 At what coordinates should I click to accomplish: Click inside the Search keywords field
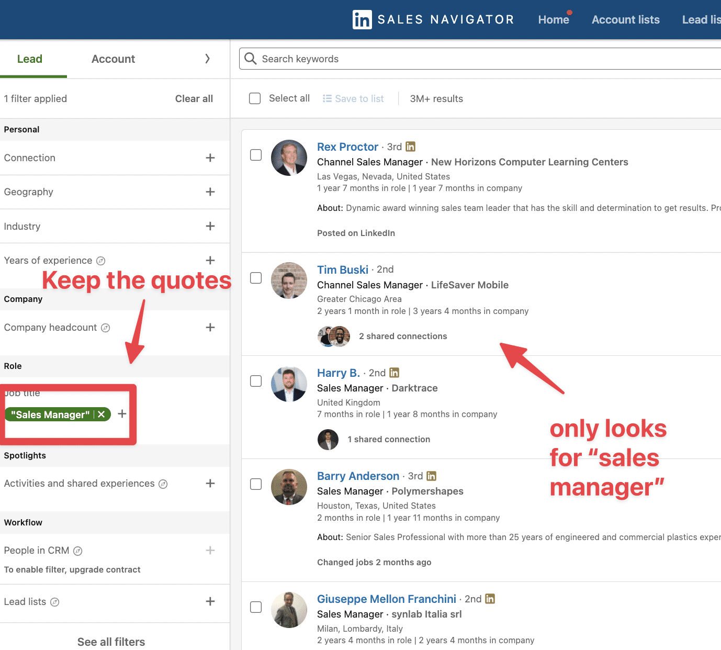[x=481, y=59]
